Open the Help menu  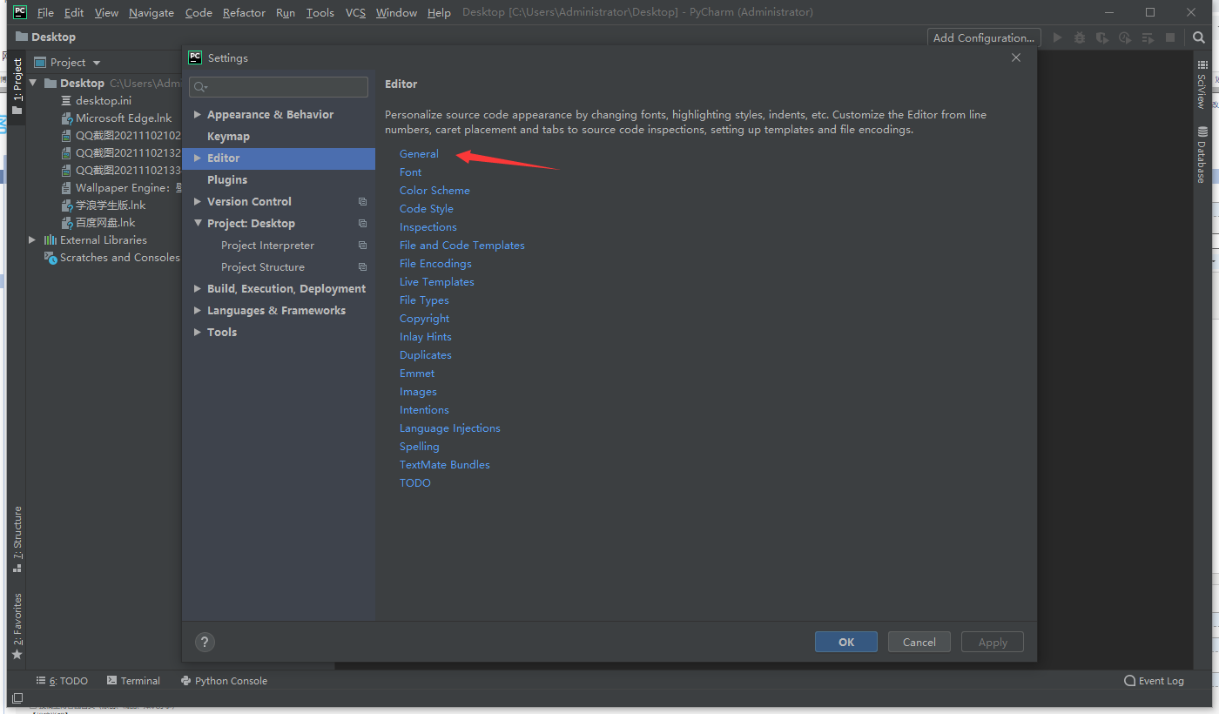point(439,12)
